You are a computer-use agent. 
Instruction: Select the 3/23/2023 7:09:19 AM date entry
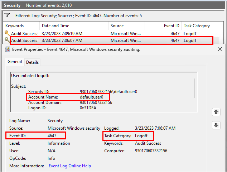(62, 33)
